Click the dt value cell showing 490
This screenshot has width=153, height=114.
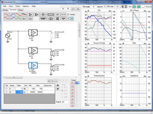19,92
